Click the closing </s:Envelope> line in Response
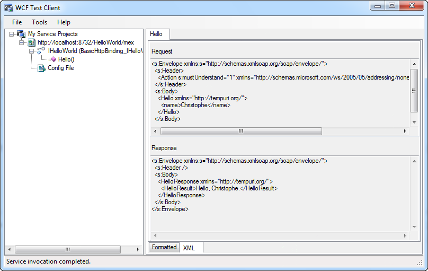 170,209
